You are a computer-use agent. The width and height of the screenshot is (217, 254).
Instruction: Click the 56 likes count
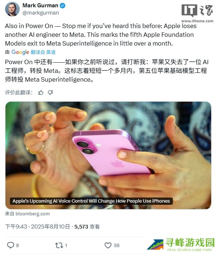point(117,245)
